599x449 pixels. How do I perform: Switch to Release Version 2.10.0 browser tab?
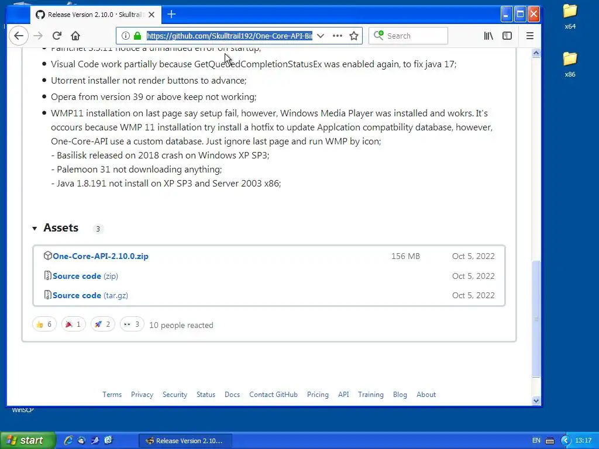pyautogui.click(x=95, y=15)
